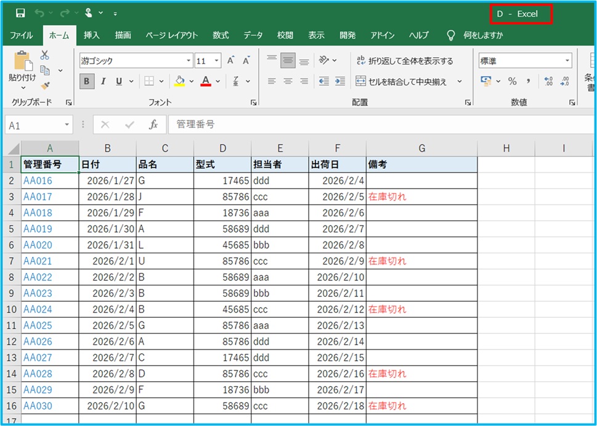Screen dimensions: 597x426
Task: Select the Format Painter brush icon
Action: 45,85
